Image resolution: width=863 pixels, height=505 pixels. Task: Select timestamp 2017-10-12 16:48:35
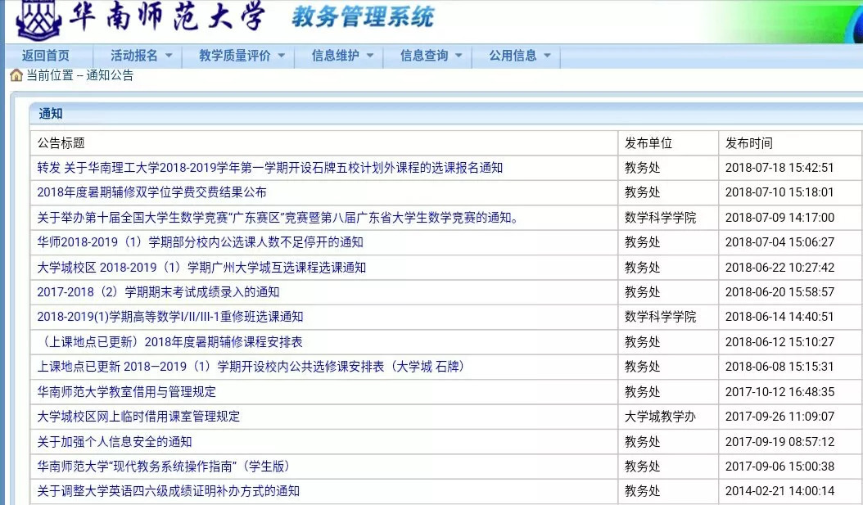click(779, 392)
